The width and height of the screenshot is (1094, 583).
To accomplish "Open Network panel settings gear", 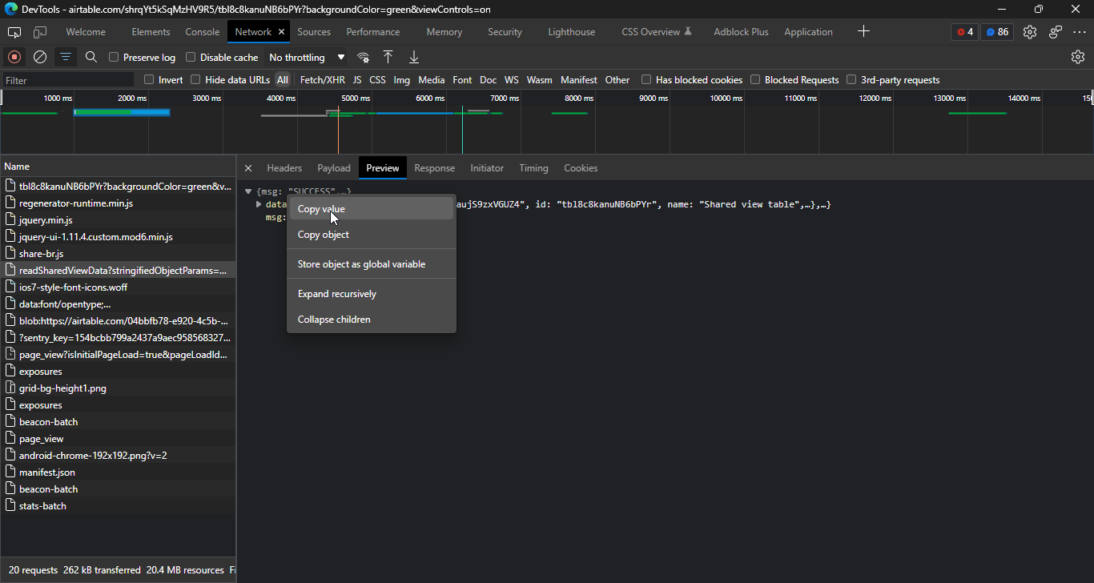I will click(x=1078, y=57).
